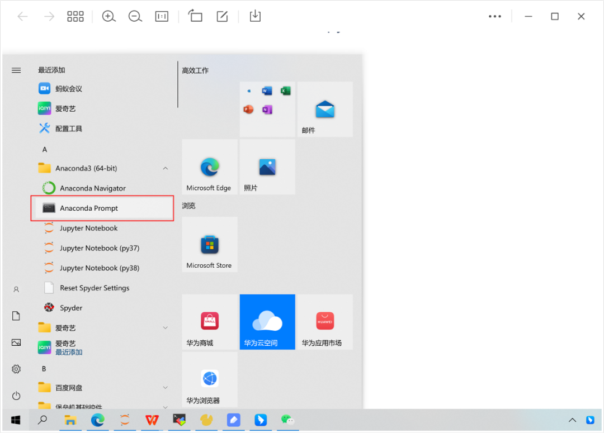Expand the 百度网盘 folder chevron

165,388
